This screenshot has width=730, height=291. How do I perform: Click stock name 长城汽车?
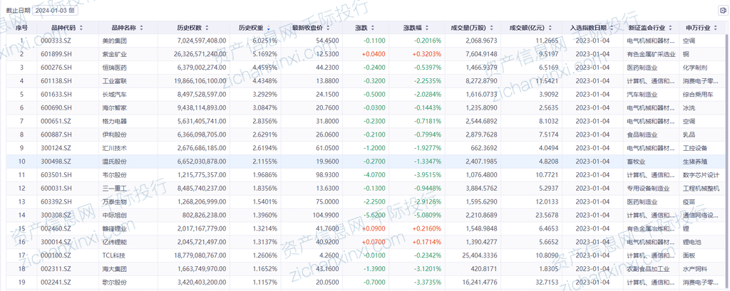coord(115,95)
